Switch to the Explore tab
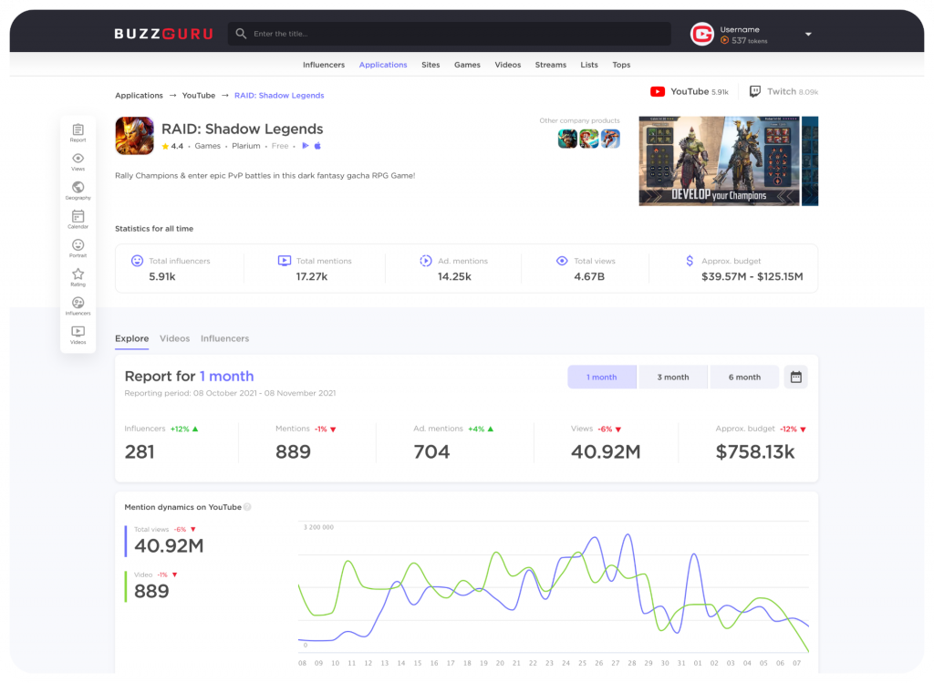The image size is (934, 683). (x=131, y=339)
